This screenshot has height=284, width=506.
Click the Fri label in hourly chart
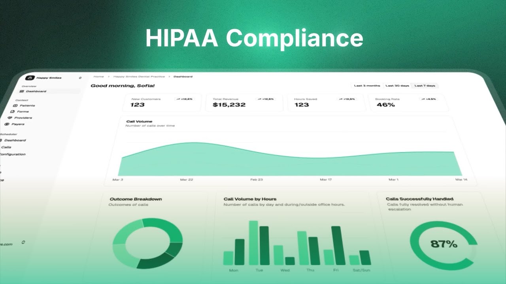pos(336,270)
